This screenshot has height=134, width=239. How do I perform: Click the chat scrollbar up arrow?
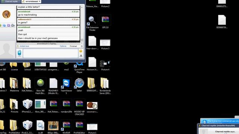pyautogui.click(x=82, y=7)
